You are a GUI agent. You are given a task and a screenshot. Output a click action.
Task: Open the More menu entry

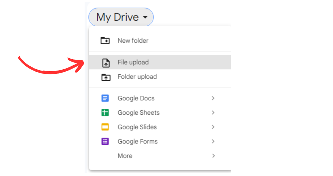click(x=160, y=156)
